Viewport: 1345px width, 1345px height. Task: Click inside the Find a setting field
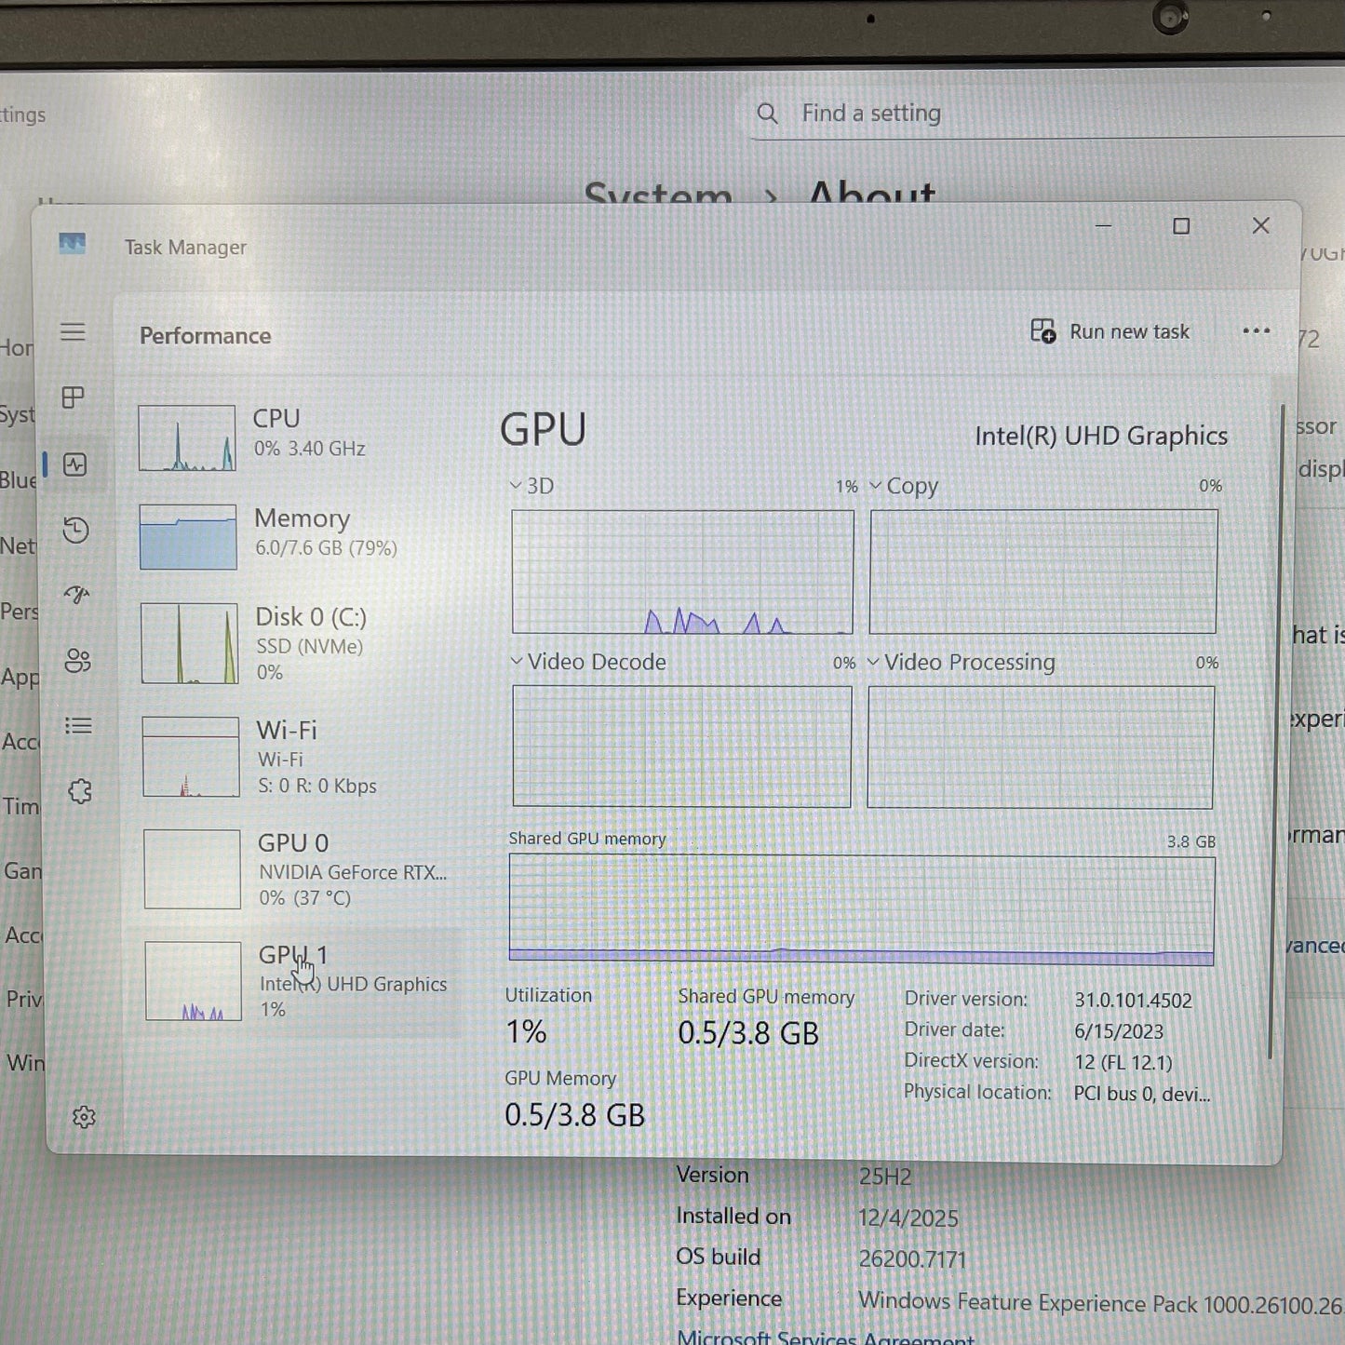931,113
